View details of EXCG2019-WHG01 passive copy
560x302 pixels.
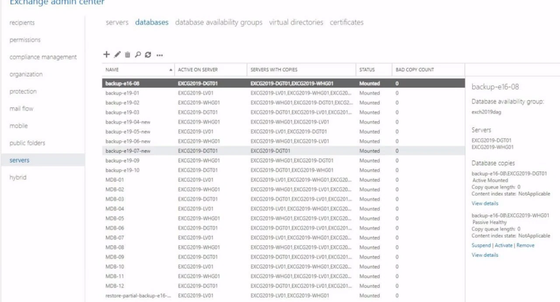pyautogui.click(x=485, y=255)
